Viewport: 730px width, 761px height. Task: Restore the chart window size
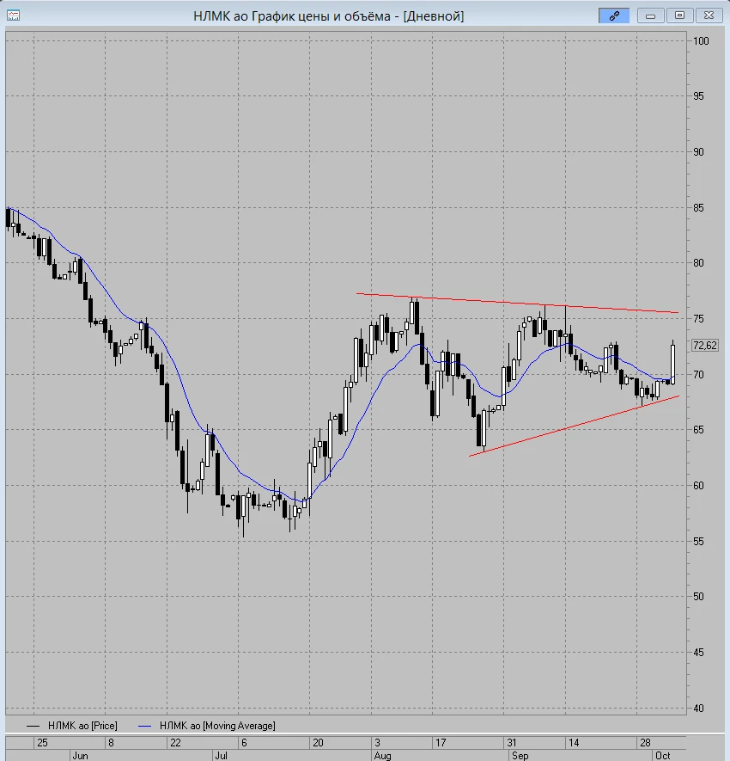click(679, 15)
